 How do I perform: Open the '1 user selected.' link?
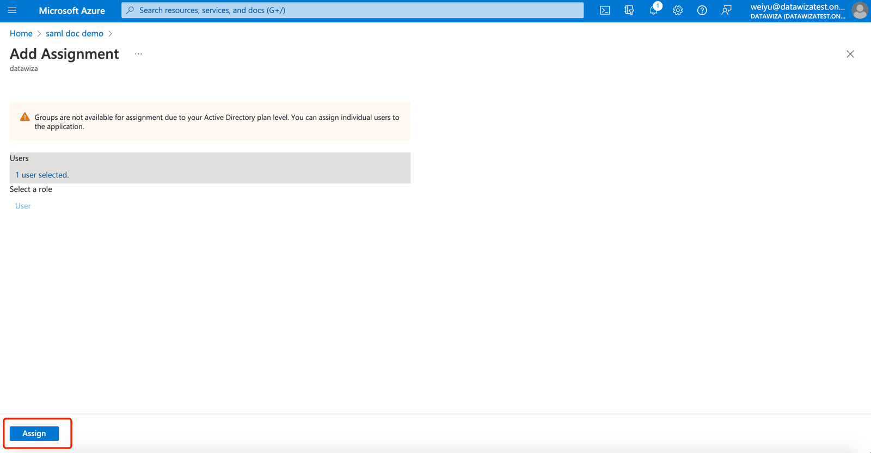42,175
